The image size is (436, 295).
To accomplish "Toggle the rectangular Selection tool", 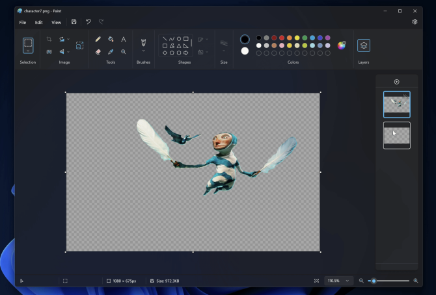I will 28,43.
